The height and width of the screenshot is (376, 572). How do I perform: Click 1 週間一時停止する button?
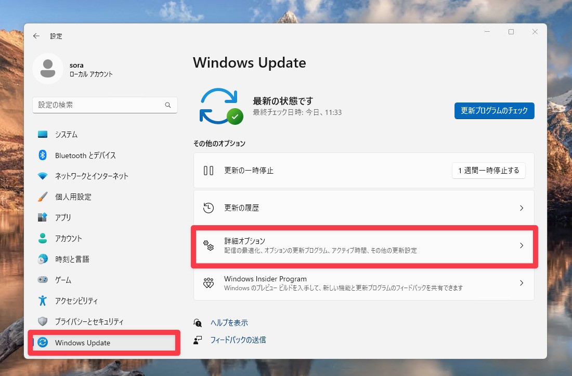tap(489, 170)
